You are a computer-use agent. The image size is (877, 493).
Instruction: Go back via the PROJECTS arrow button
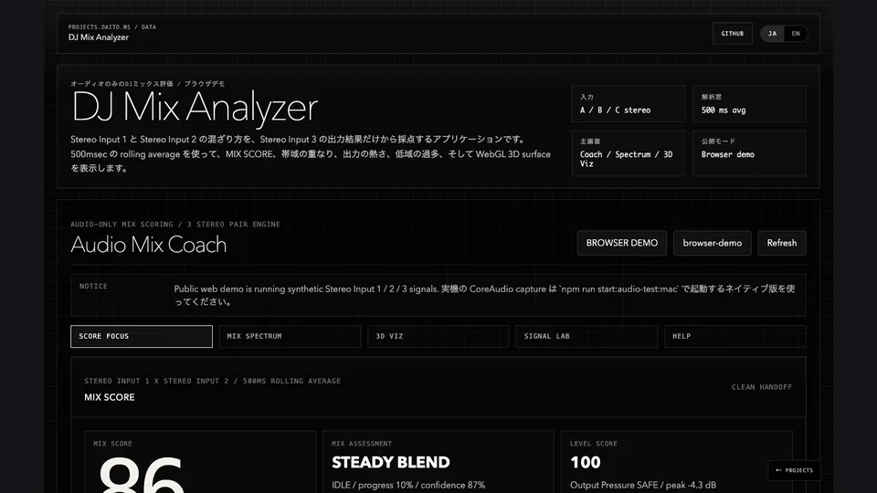tap(794, 470)
